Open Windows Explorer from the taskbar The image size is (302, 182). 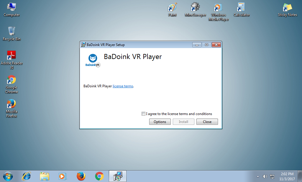pos(45,176)
